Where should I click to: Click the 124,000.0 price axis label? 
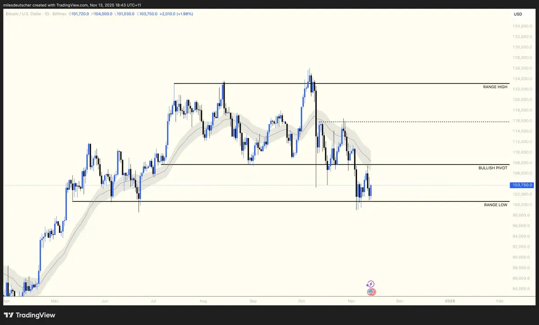click(522, 79)
